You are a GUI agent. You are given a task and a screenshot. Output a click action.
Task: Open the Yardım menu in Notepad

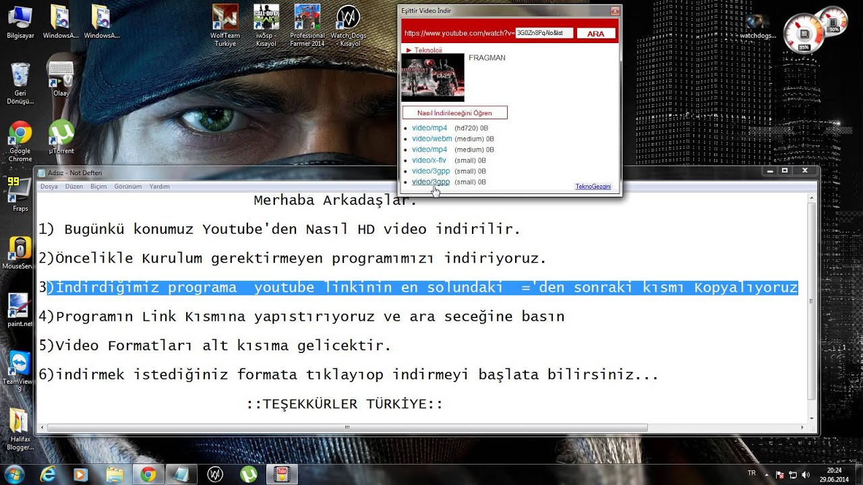[x=160, y=187]
